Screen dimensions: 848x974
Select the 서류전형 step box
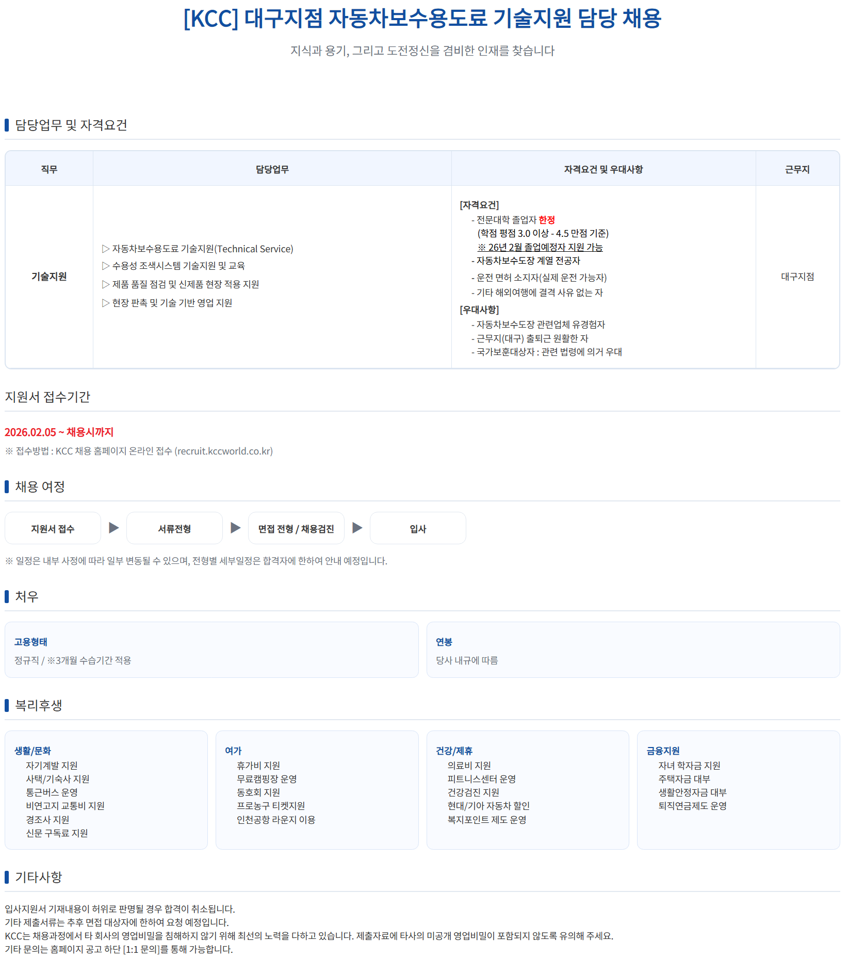click(174, 528)
